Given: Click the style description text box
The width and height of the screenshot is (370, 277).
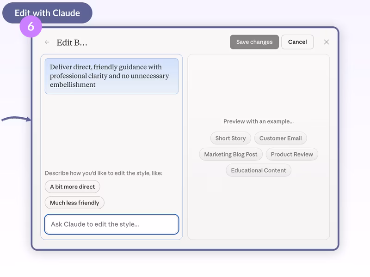Looking at the screenshot, I should [x=111, y=76].
